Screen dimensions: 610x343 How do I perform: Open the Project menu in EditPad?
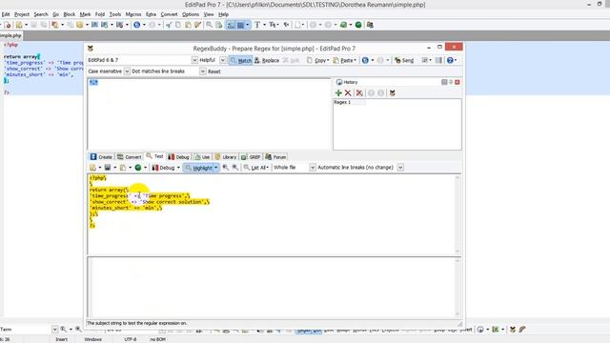coord(22,14)
